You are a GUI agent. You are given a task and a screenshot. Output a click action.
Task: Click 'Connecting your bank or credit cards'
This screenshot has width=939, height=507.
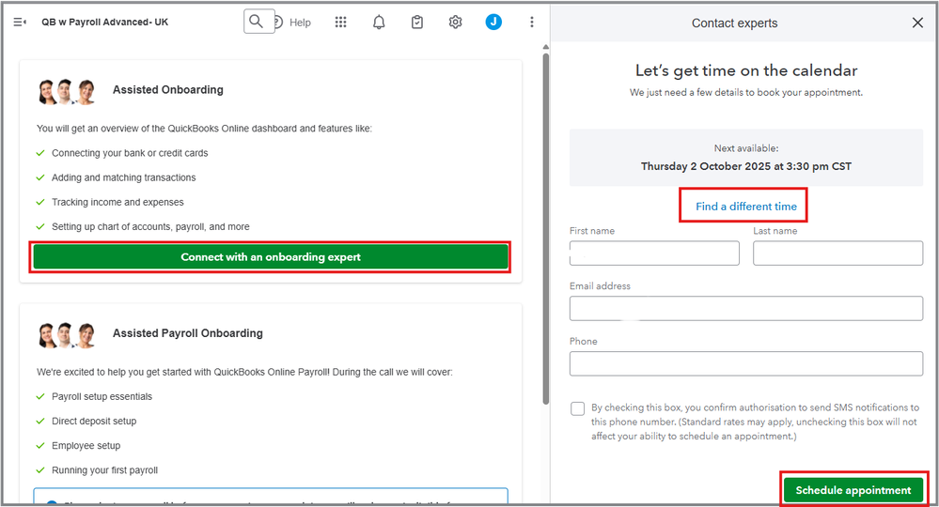coord(130,153)
